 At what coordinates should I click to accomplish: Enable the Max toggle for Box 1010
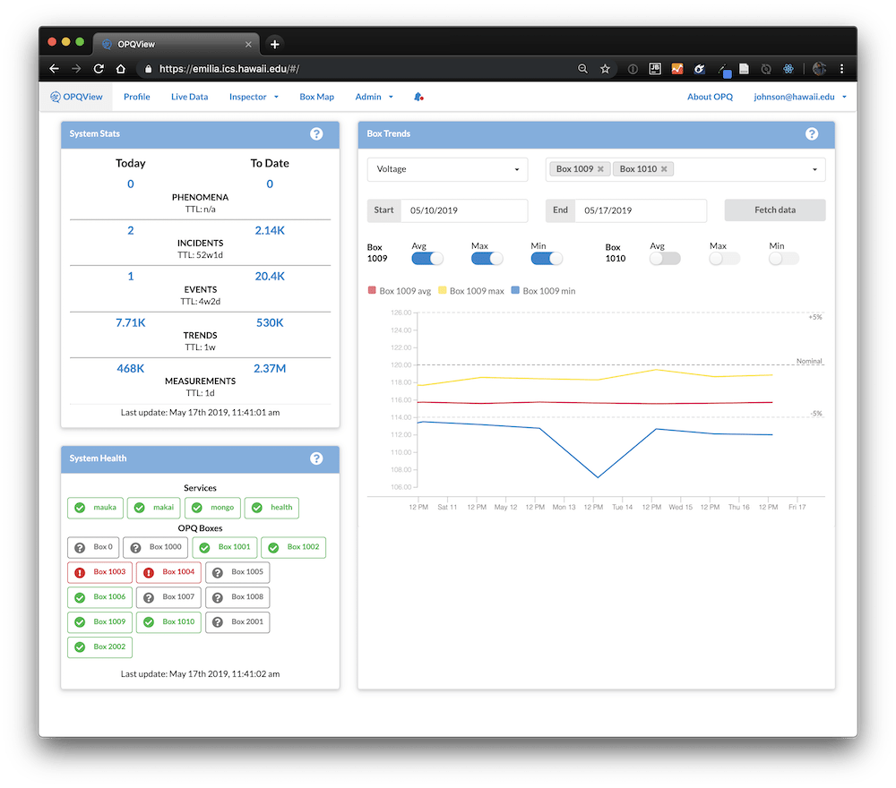coord(722,258)
